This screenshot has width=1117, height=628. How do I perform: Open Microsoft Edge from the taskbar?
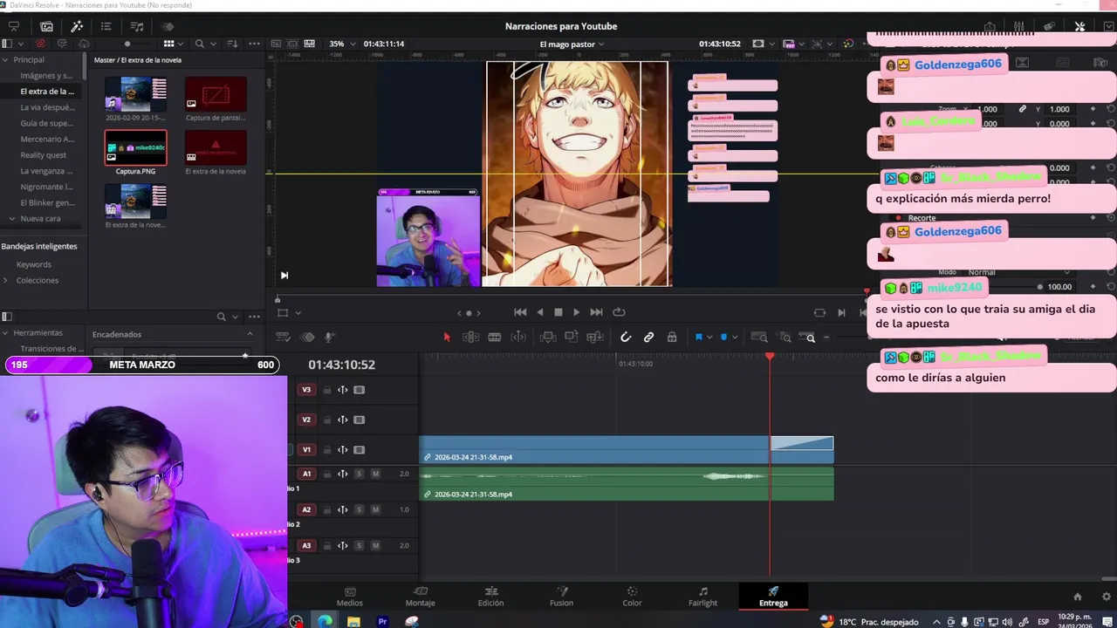325,621
